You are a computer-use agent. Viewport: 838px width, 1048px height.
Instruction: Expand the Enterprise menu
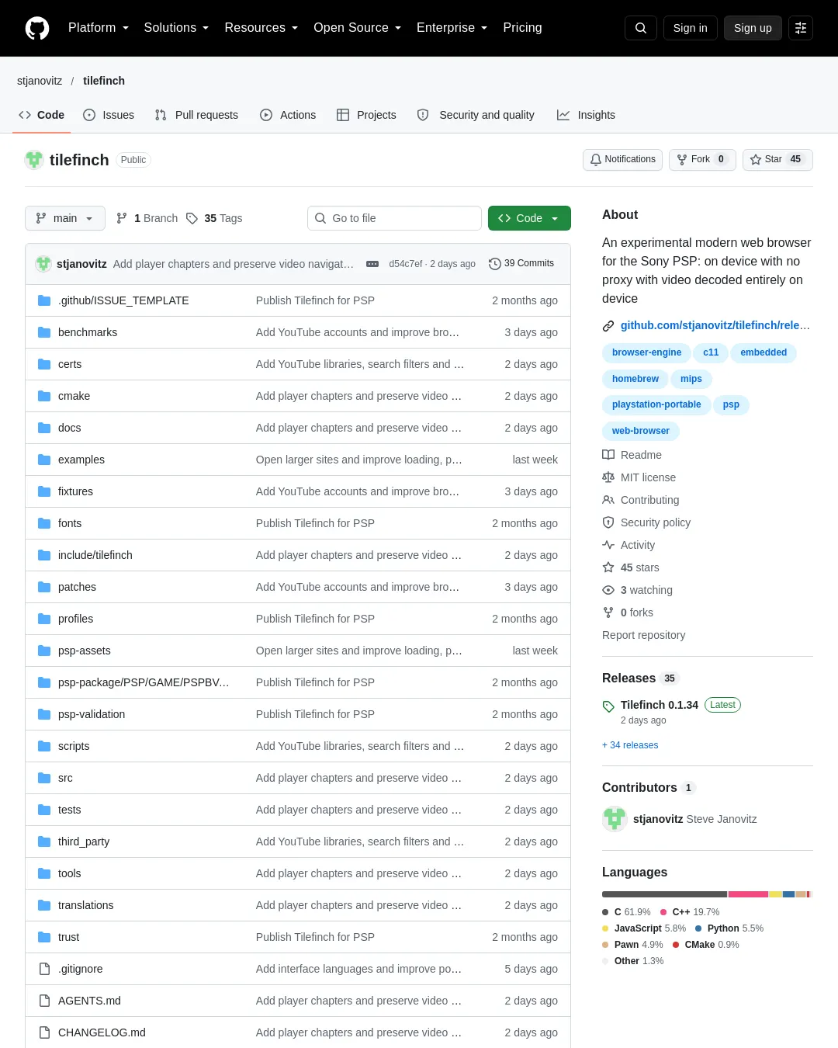[x=452, y=28]
